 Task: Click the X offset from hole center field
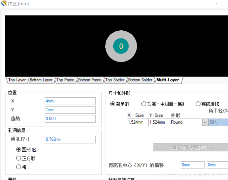[x=192, y=165]
